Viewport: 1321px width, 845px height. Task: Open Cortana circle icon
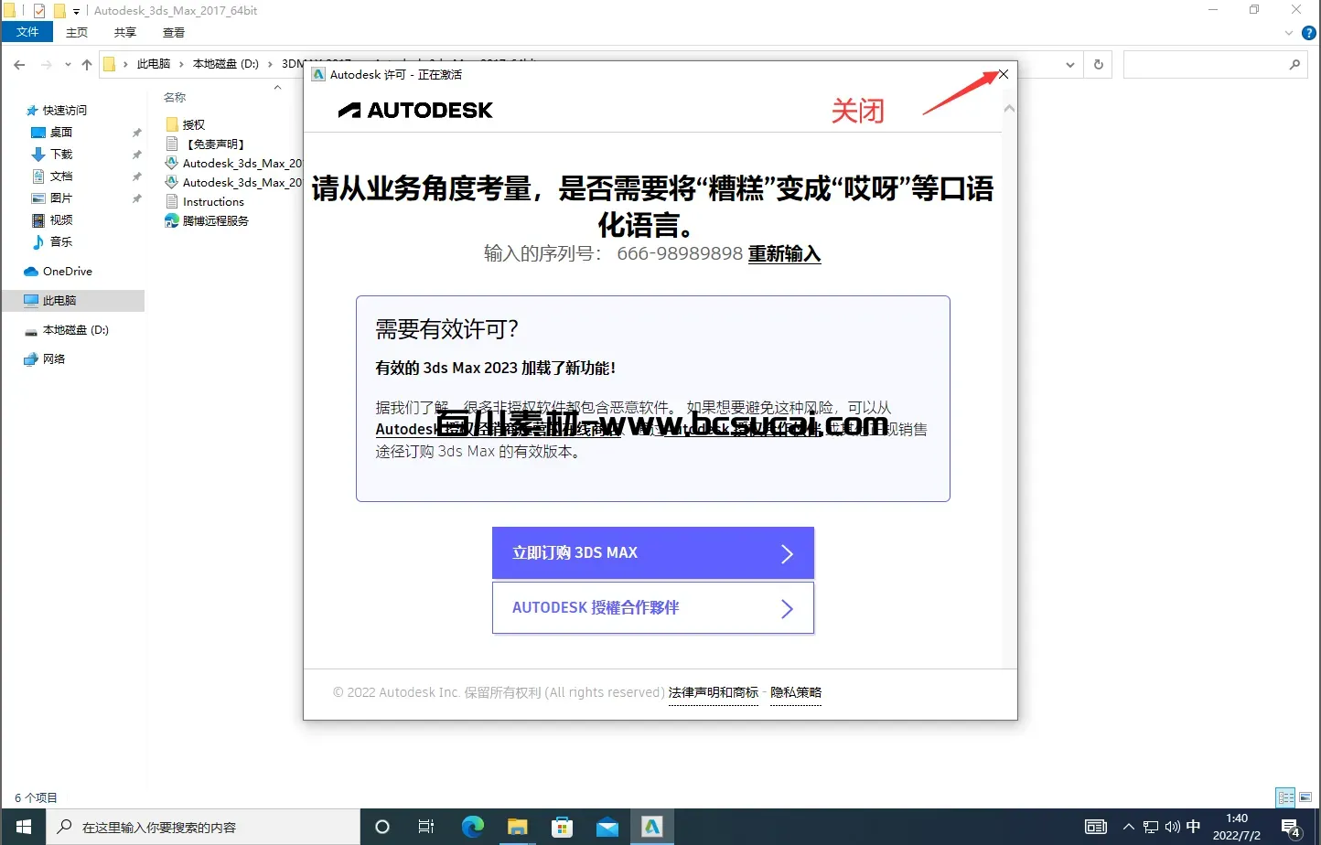tap(382, 827)
